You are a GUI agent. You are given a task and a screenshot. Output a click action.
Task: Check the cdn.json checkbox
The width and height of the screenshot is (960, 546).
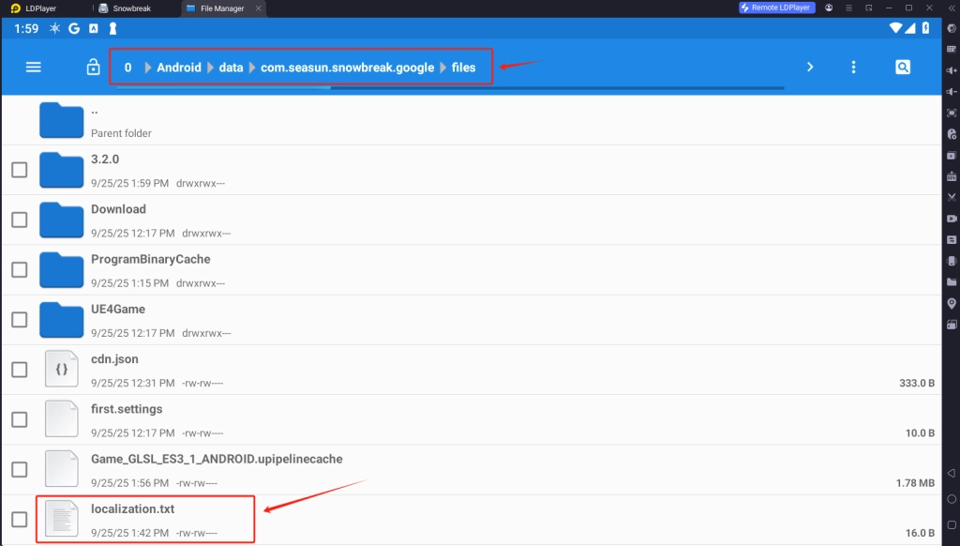point(20,370)
